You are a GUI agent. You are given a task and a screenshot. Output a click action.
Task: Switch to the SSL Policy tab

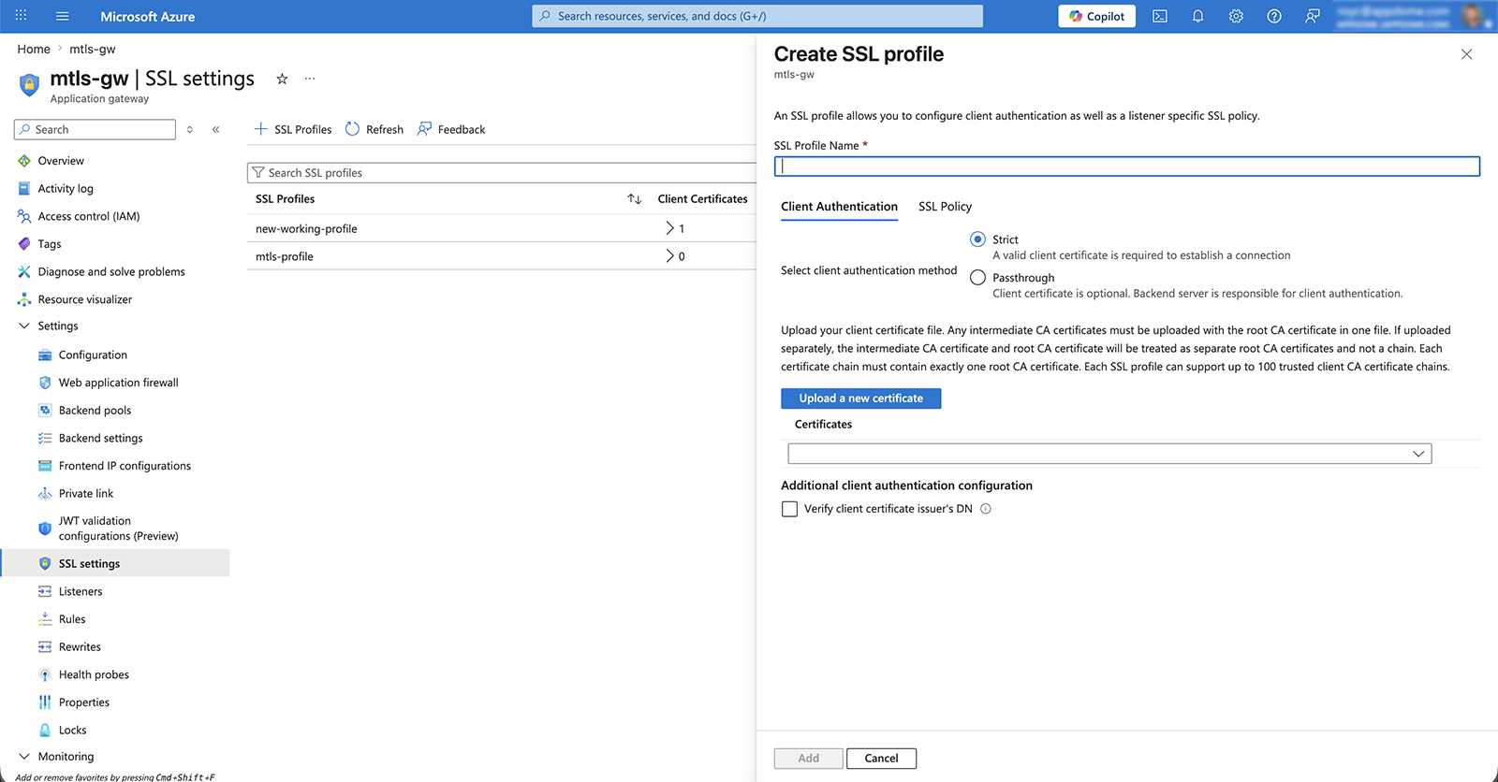[x=945, y=207]
